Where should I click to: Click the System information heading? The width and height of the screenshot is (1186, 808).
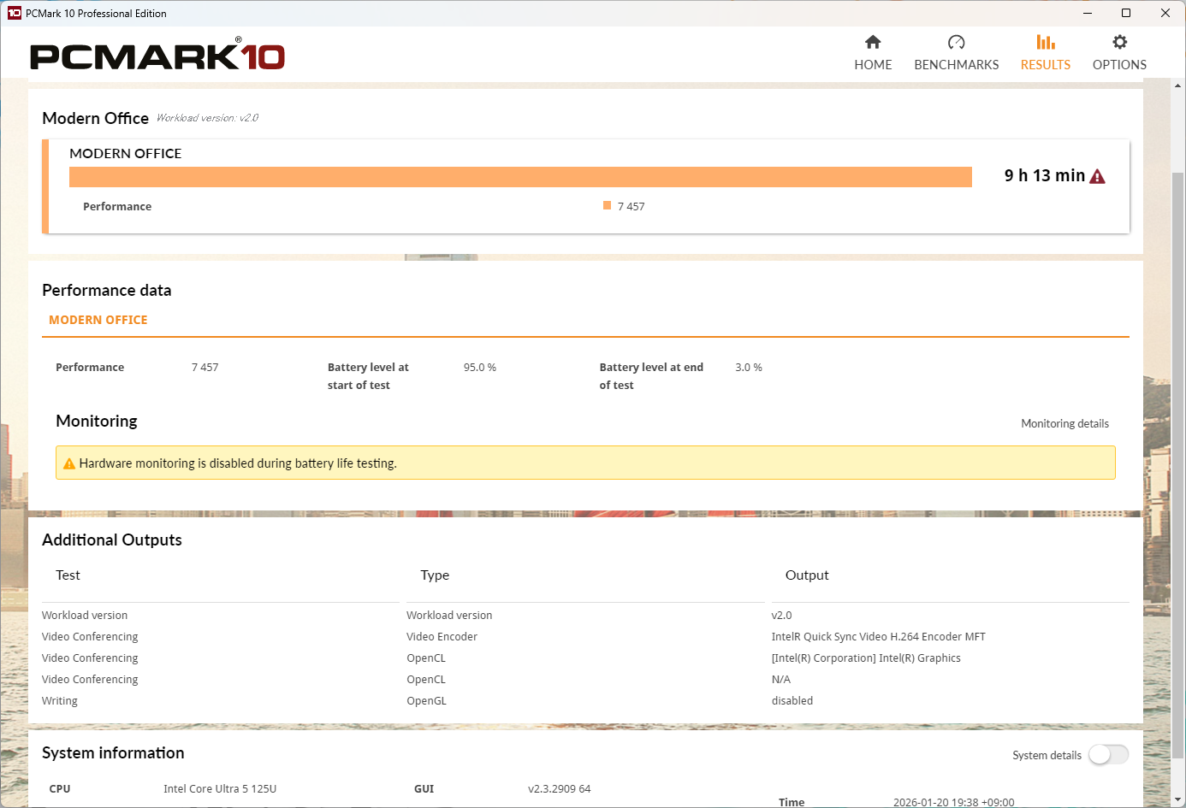[x=113, y=752]
